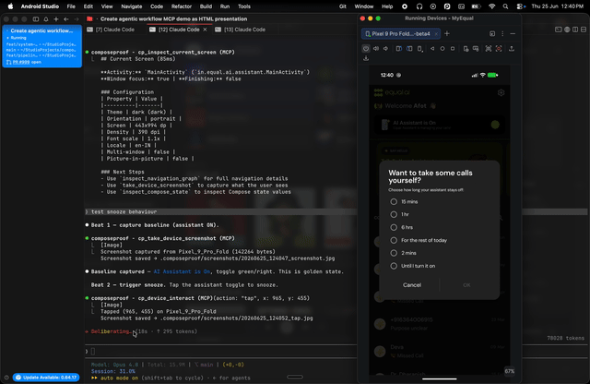
Task: Open the Running Devices more options menu
Action: (x=502, y=33)
